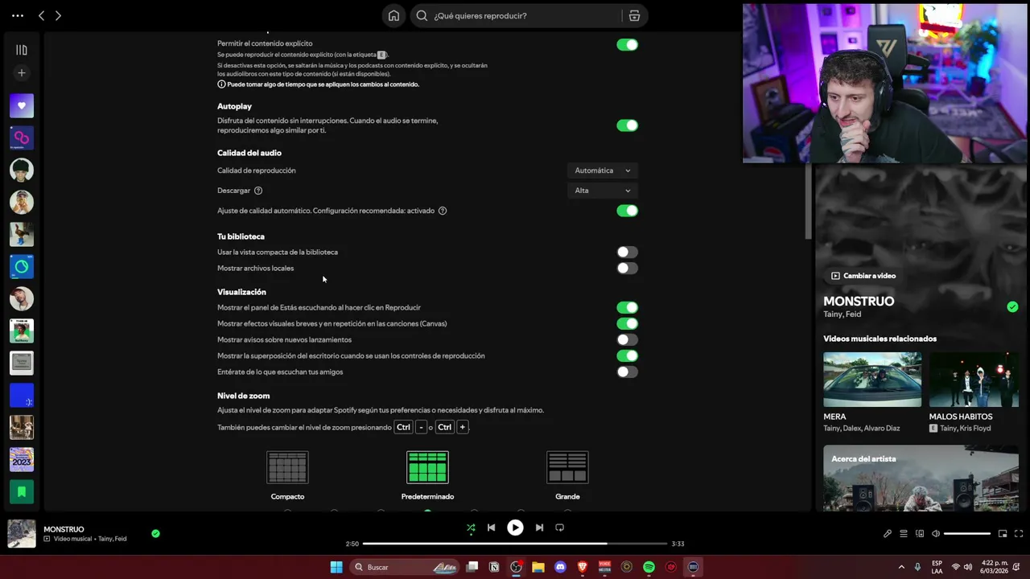Open Tainy, Feid artist link in side panel

click(x=842, y=314)
